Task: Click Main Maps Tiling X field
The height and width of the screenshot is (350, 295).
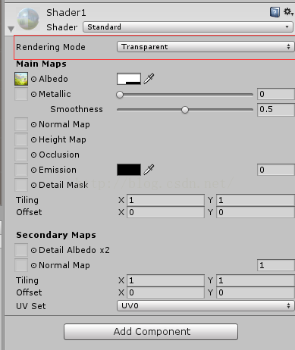Action: (x=165, y=200)
